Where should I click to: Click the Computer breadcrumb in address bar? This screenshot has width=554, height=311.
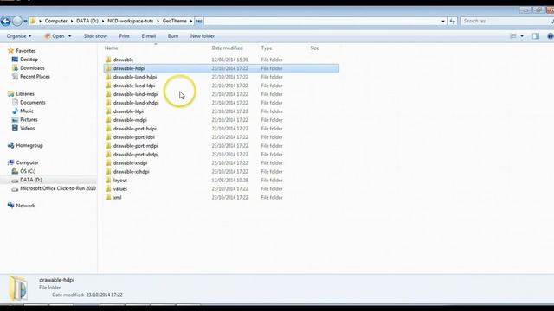[55, 21]
